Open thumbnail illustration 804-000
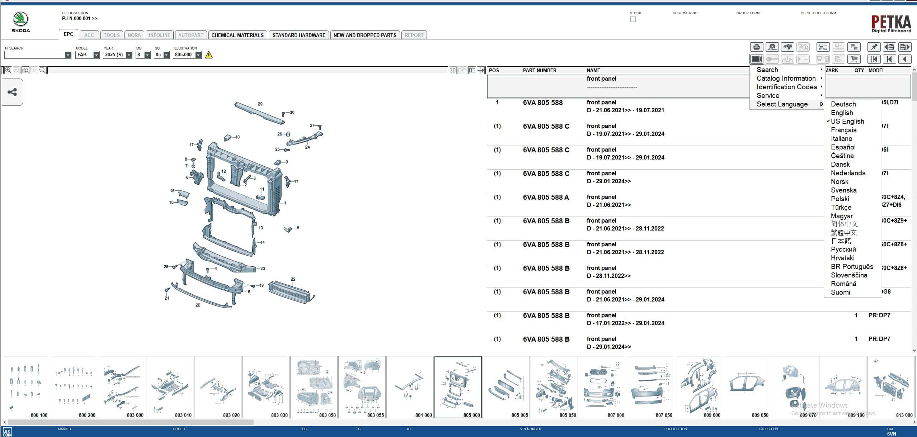 (410, 387)
